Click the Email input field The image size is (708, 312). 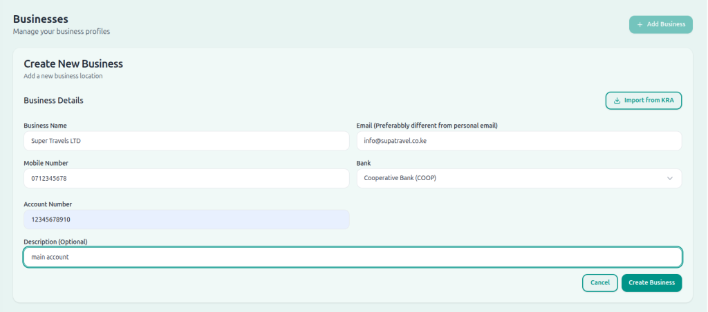pos(519,141)
